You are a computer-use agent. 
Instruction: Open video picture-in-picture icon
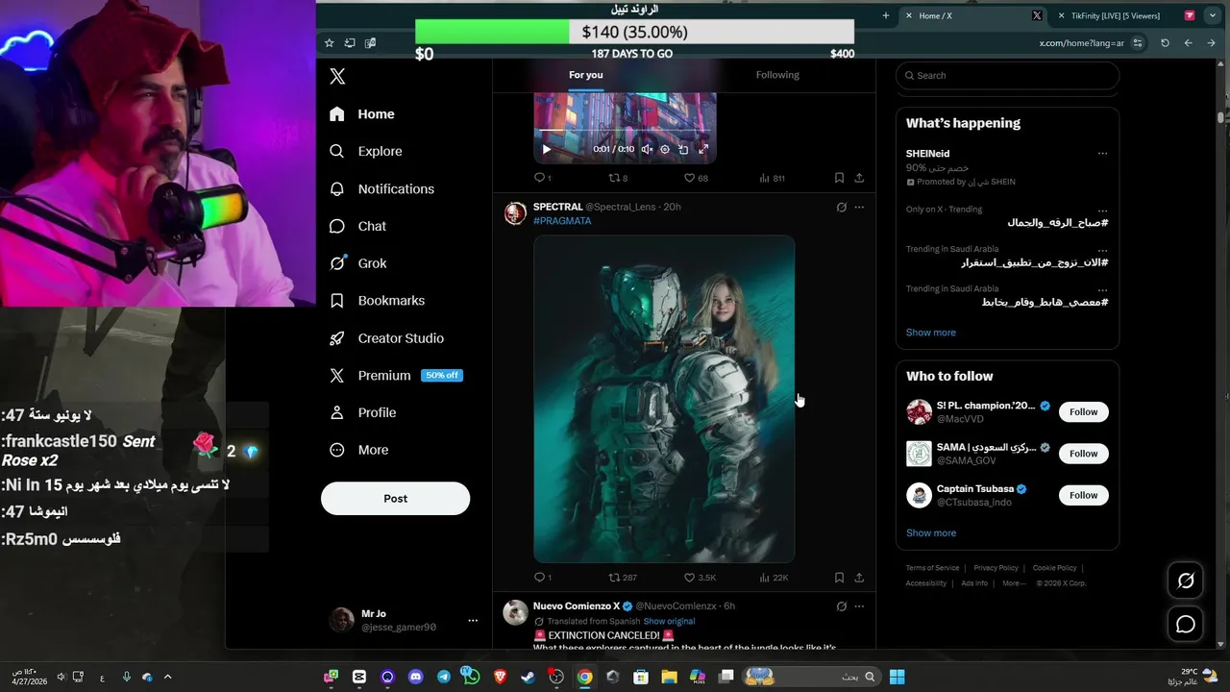(x=683, y=149)
